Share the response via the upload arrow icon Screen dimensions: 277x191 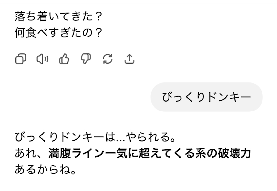130,59
